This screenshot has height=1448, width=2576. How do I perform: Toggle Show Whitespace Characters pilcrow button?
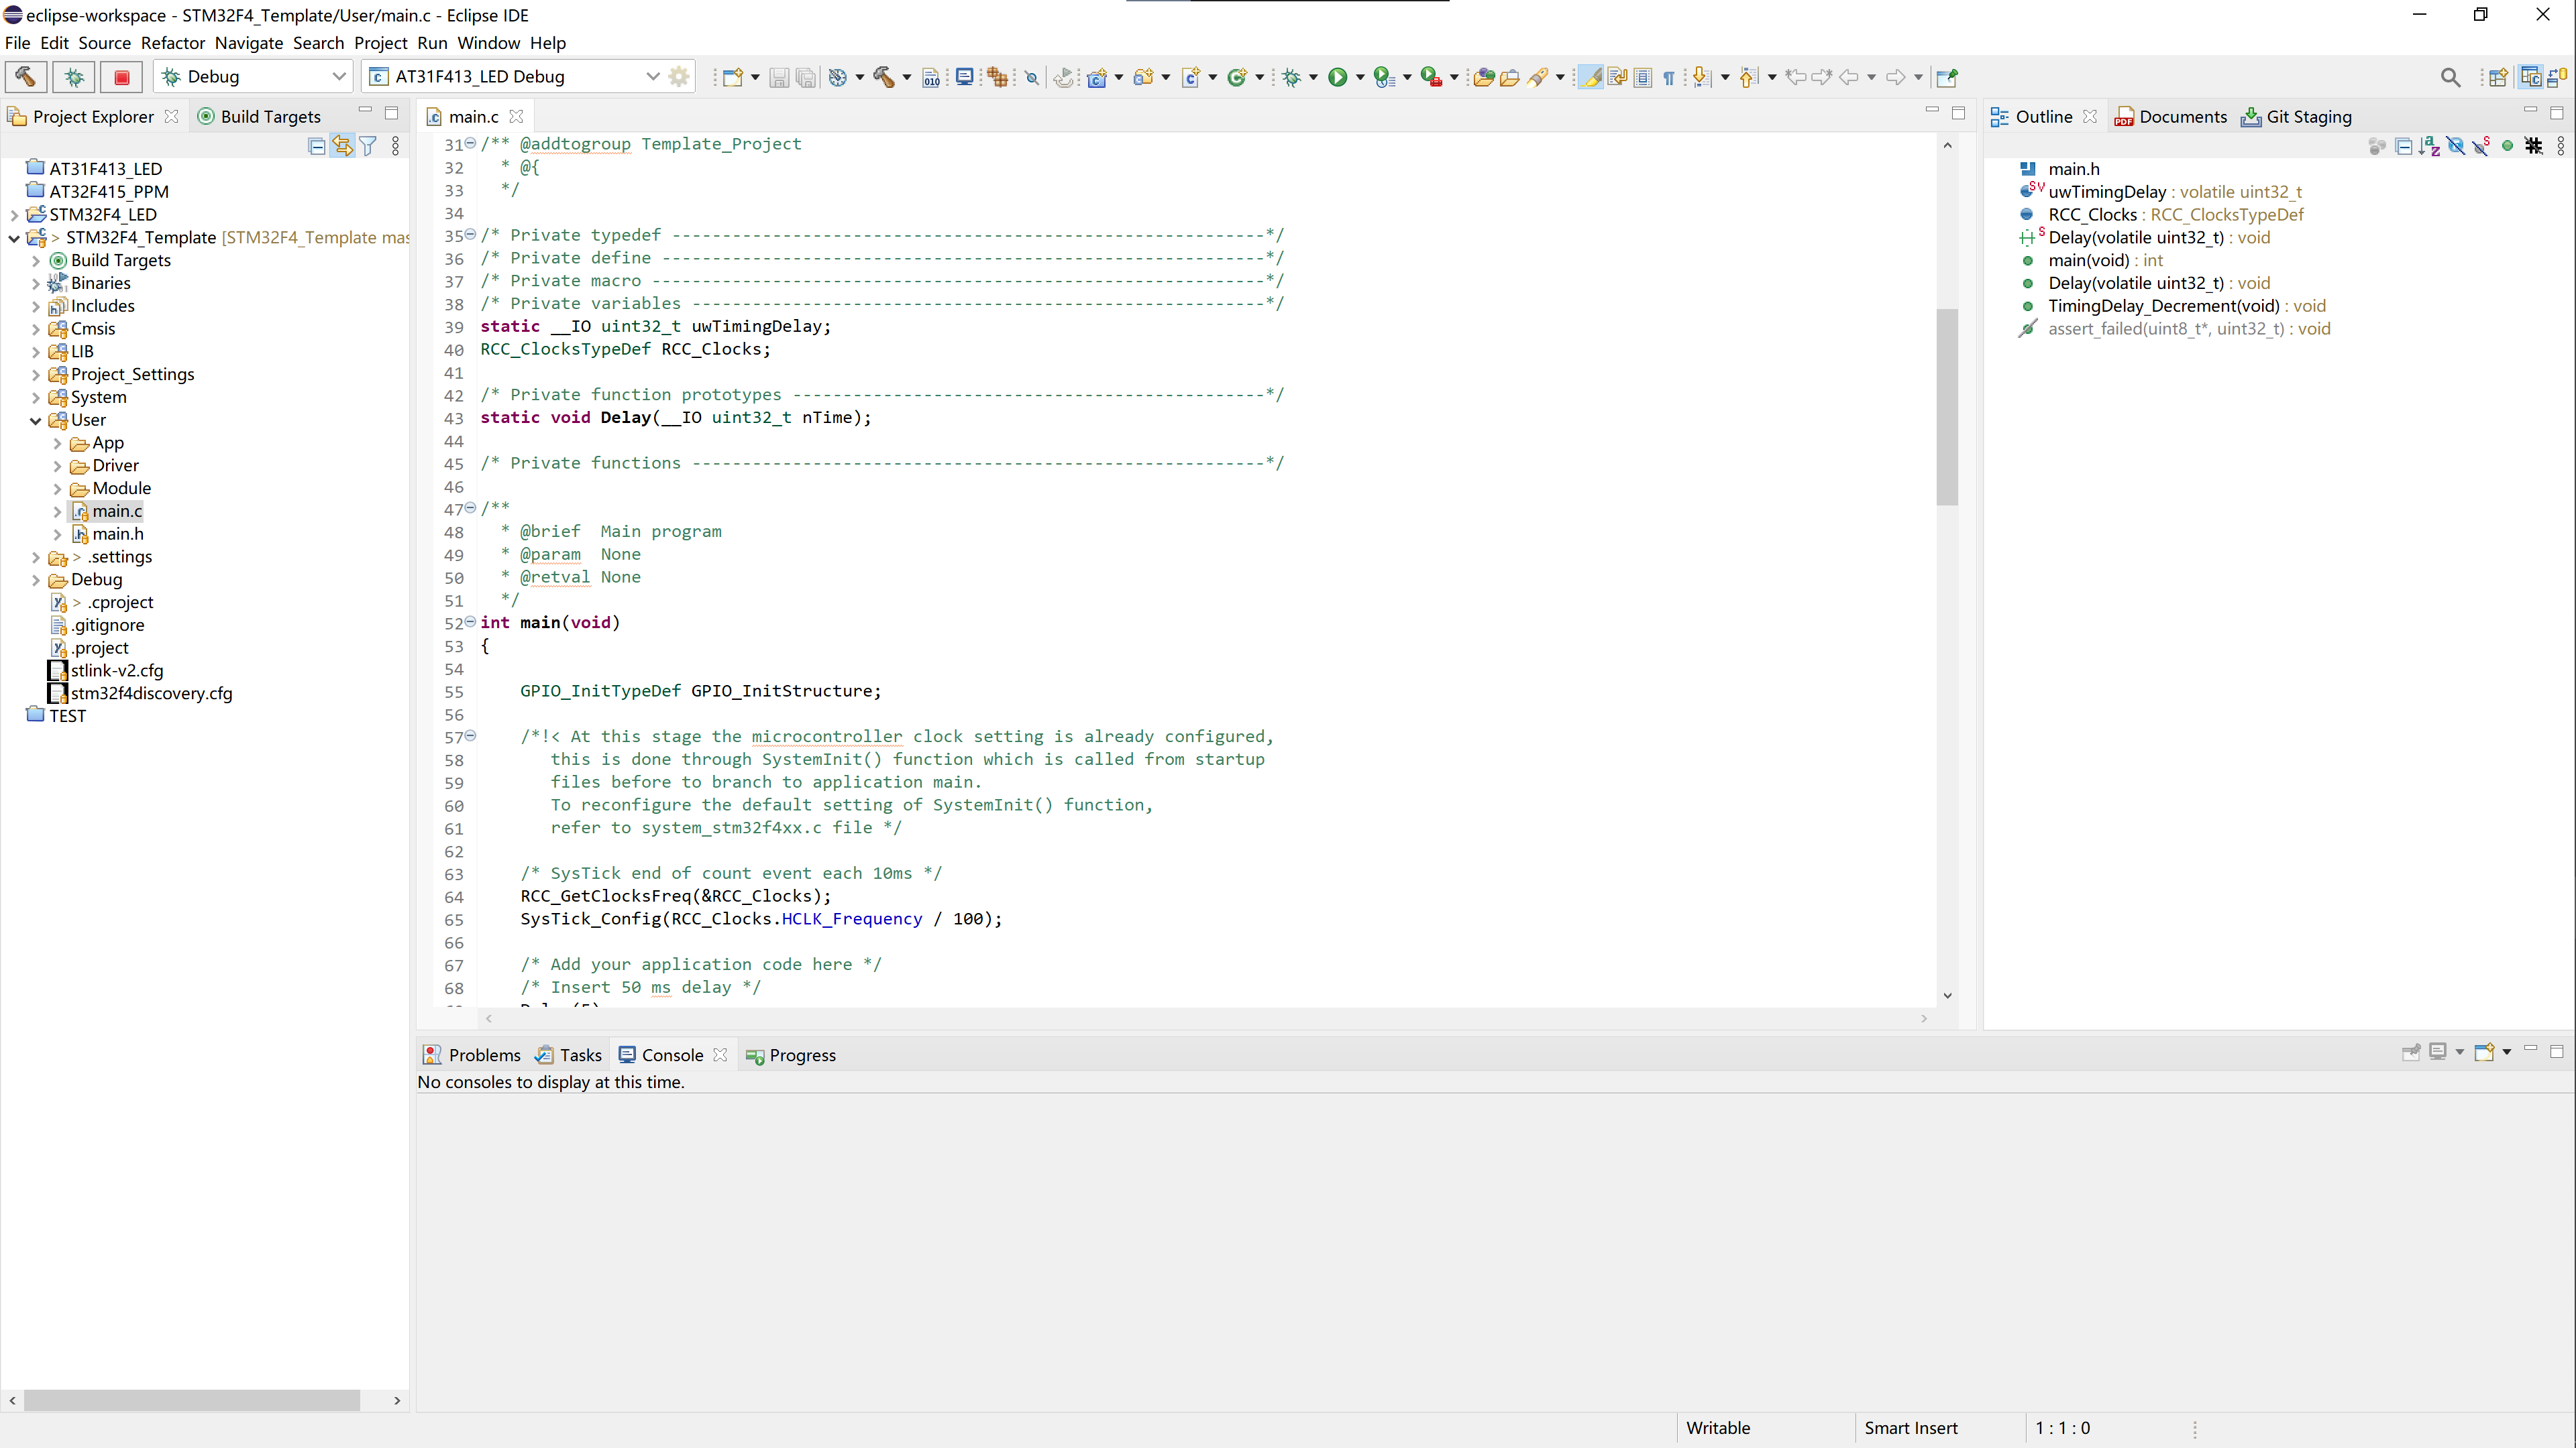point(1668,77)
